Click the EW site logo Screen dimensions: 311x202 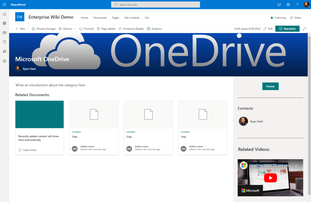pos(20,17)
